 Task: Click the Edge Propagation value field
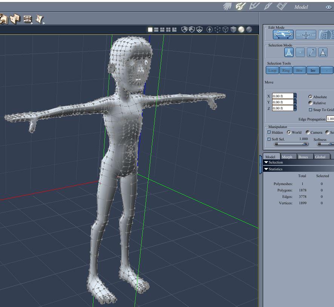tap(330, 119)
